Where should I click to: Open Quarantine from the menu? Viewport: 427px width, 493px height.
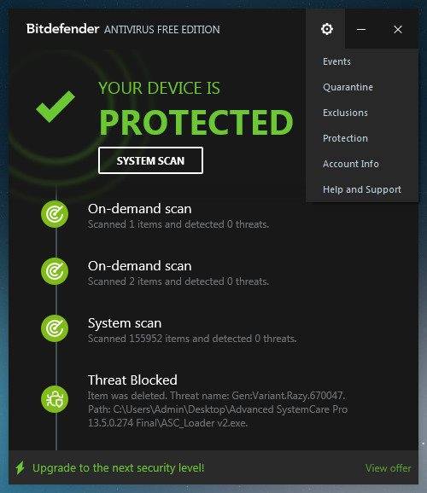coord(348,87)
